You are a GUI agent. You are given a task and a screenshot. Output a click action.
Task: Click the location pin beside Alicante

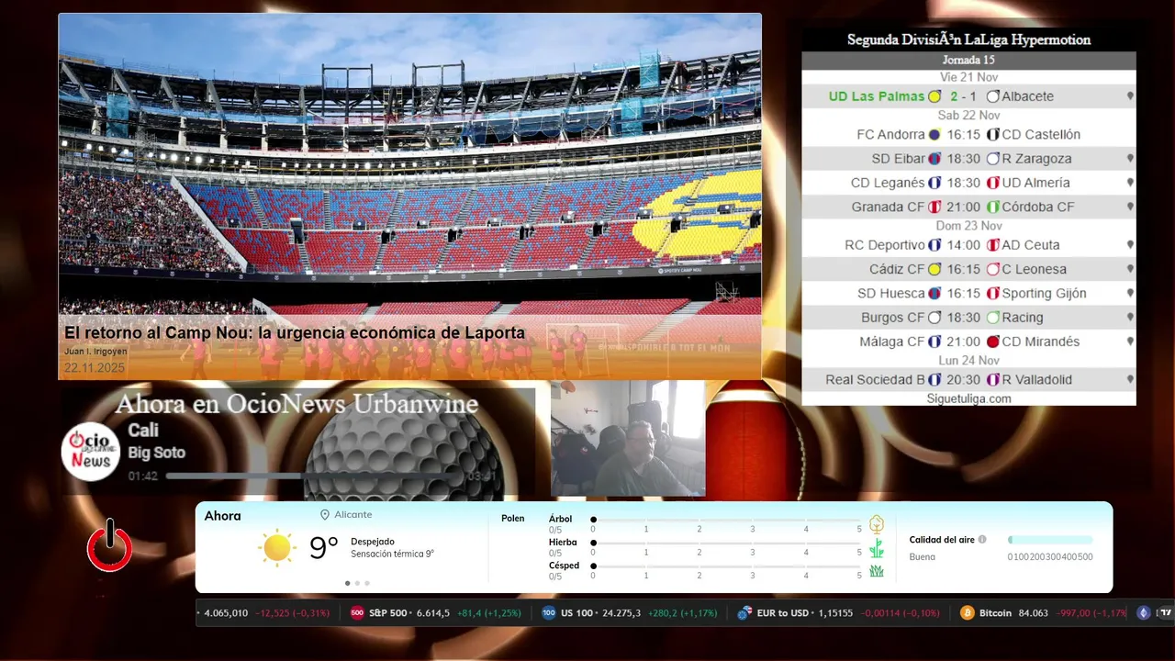(325, 515)
